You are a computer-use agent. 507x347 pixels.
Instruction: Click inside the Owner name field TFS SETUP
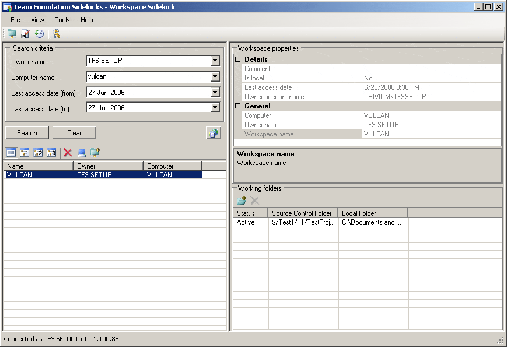tap(149, 61)
